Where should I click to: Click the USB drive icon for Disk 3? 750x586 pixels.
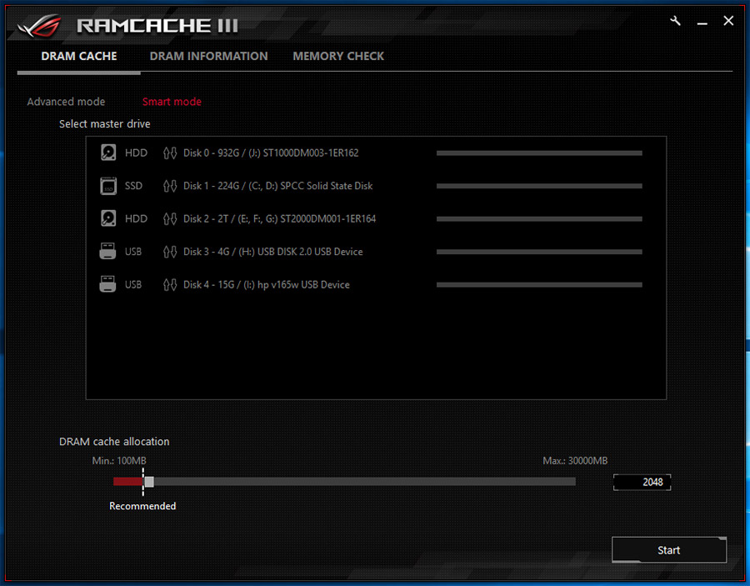(x=107, y=251)
